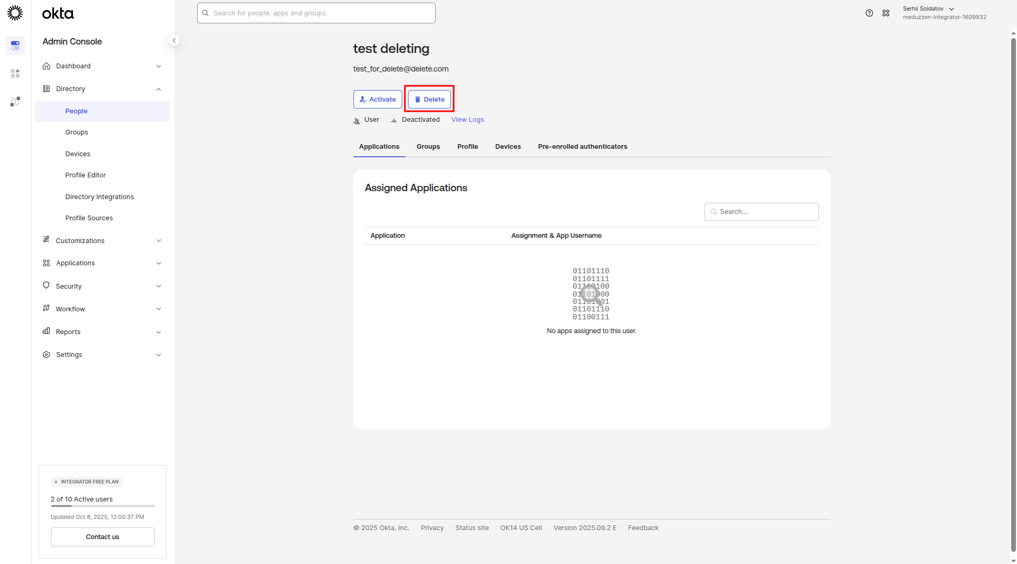This screenshot has height=564, width=1017.
Task: Select People in Directory menu
Action: (102, 111)
